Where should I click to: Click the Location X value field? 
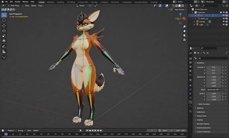214,67
